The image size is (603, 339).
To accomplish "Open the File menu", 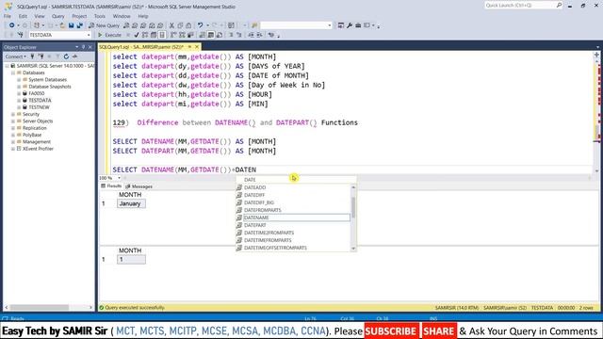I will [8, 16].
